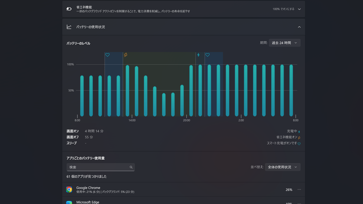
Task: Click the magnifier icon in search box
Action: (x=131, y=167)
